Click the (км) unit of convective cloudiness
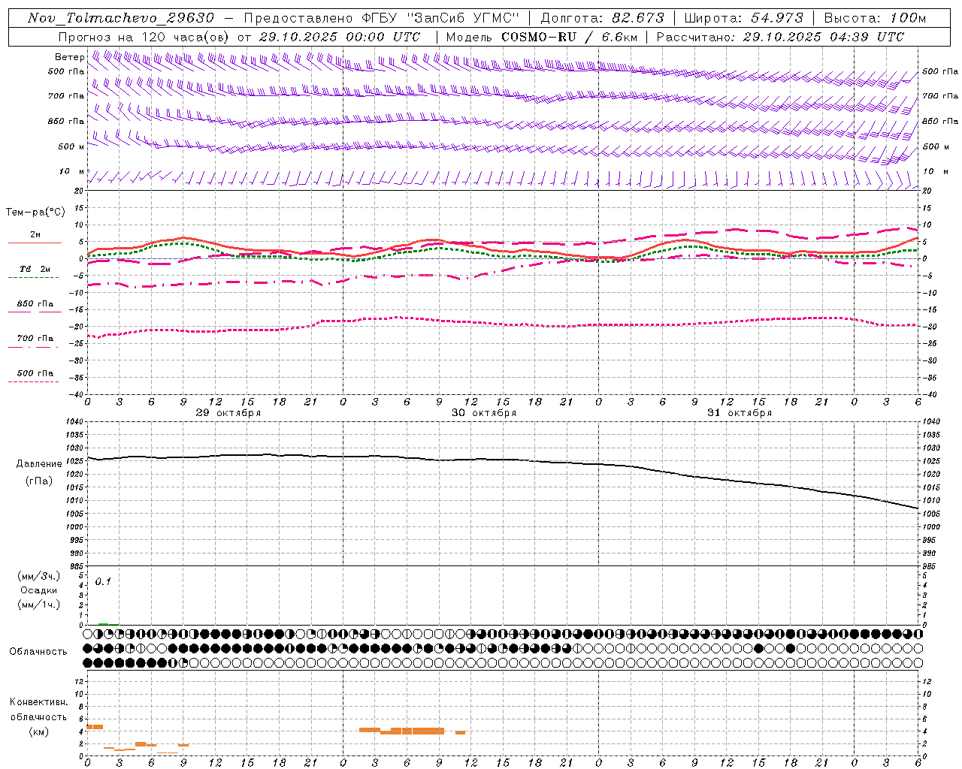This screenshot has width=962, height=769. (x=38, y=731)
